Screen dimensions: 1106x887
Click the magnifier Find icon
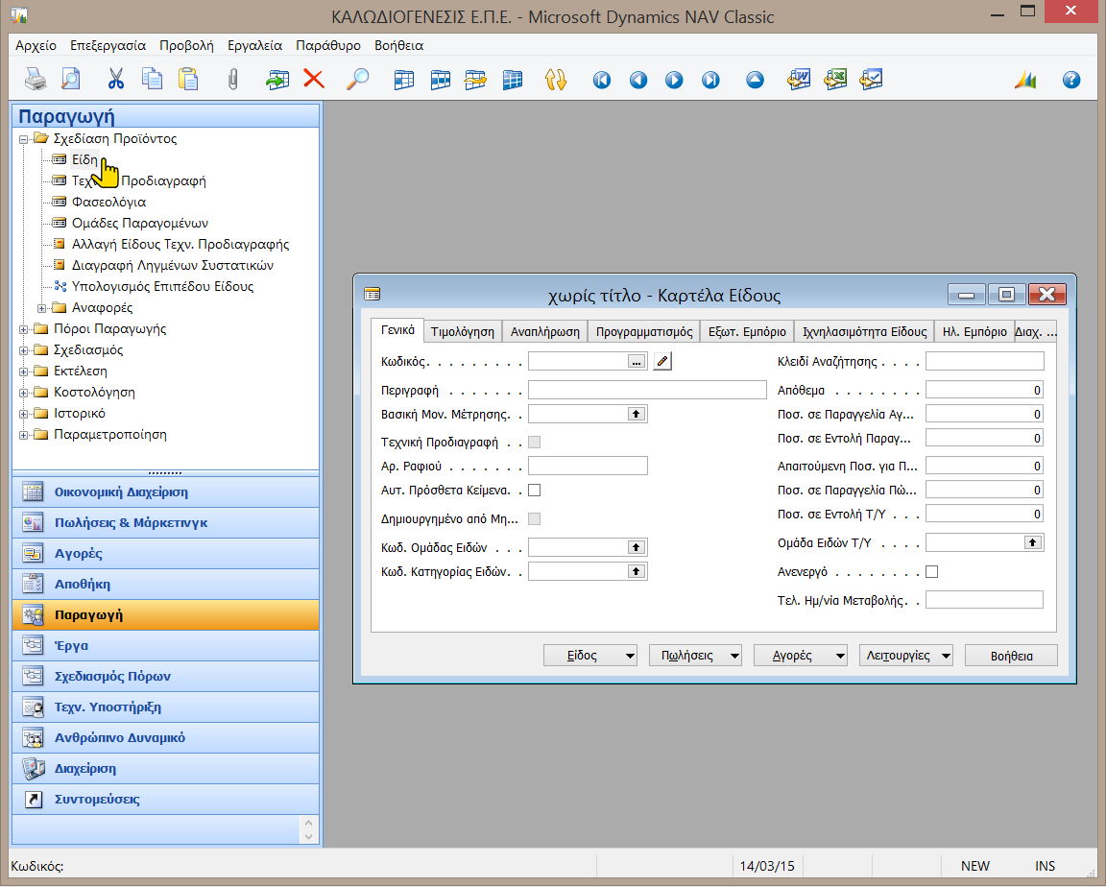357,79
